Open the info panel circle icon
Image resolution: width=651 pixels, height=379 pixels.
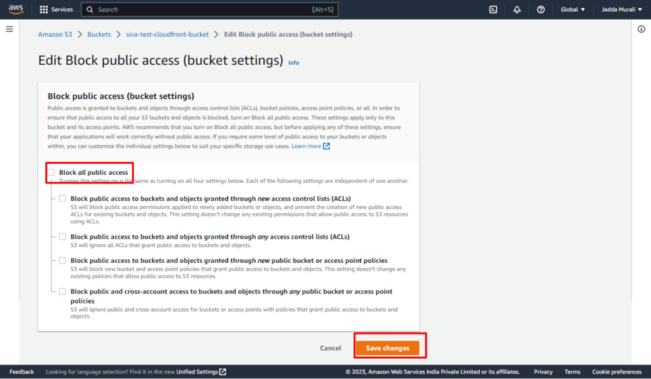coord(641,29)
